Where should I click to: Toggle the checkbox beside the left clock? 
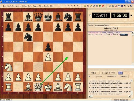click(x=90, y=15)
